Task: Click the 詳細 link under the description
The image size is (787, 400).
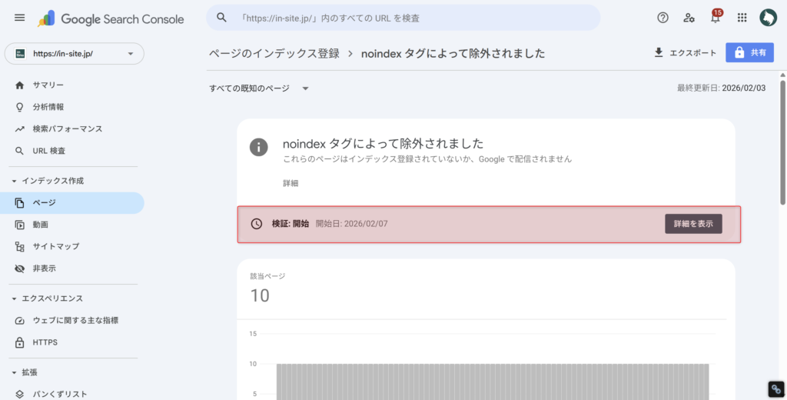Action: click(x=291, y=183)
